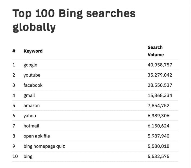Image resolution: width=191 pixels, height=168 pixels.
Task: Click search volume 35,279,042
Action: pyautogui.click(x=160, y=75)
